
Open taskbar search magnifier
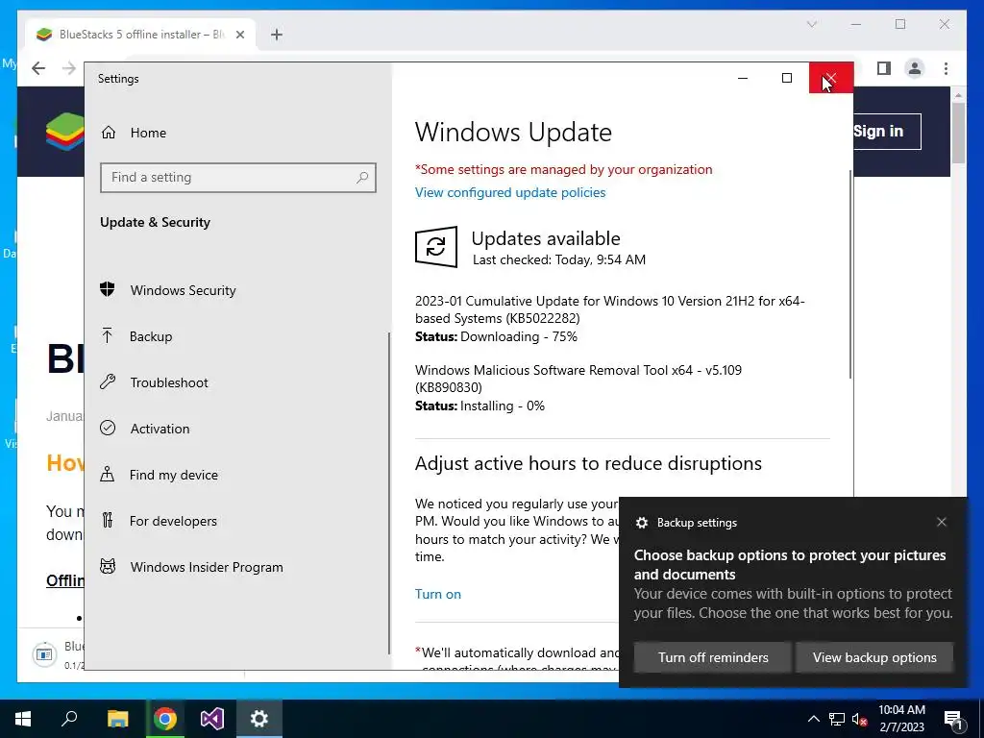coord(69,719)
